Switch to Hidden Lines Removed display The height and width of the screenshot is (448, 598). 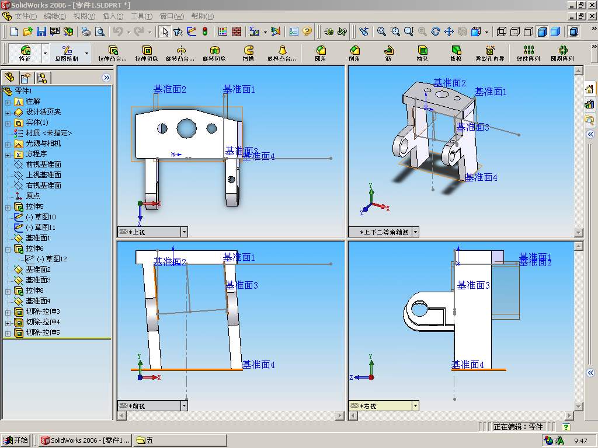point(529,32)
